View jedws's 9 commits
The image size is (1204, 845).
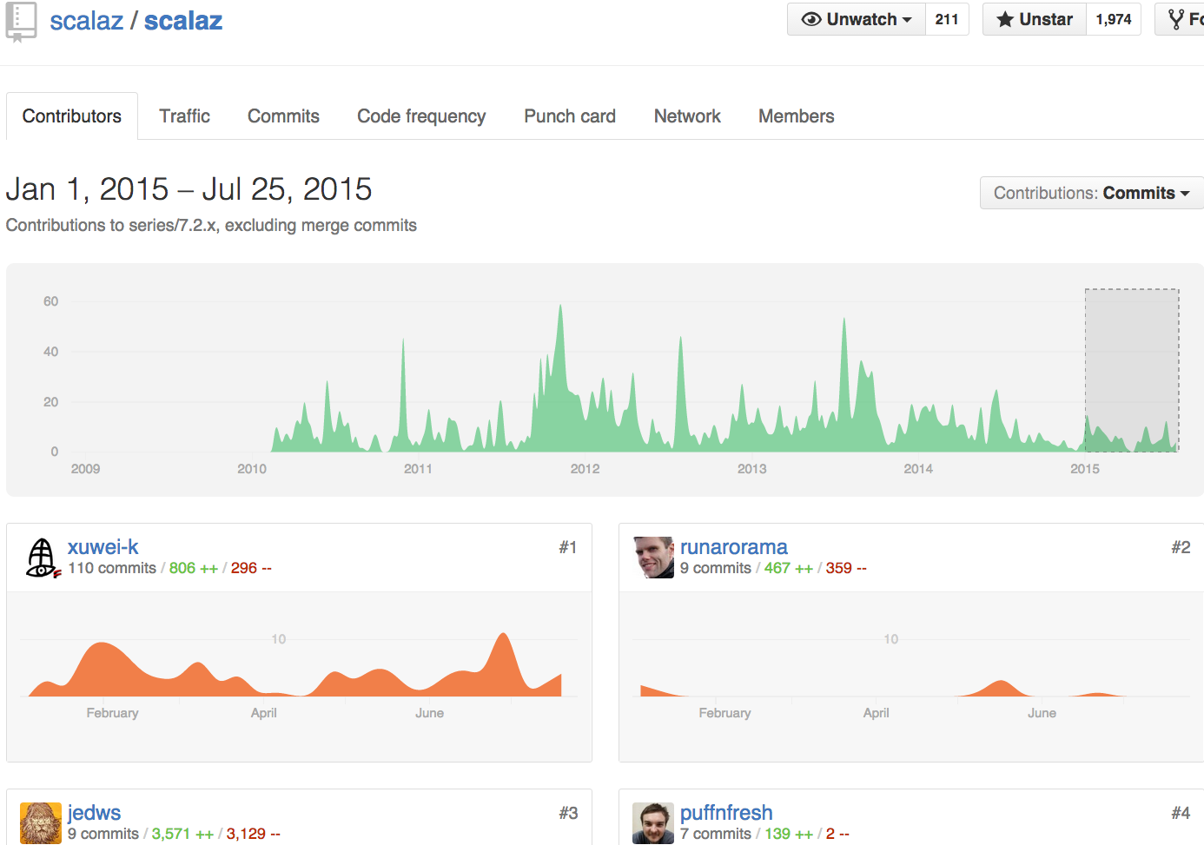pos(103,834)
